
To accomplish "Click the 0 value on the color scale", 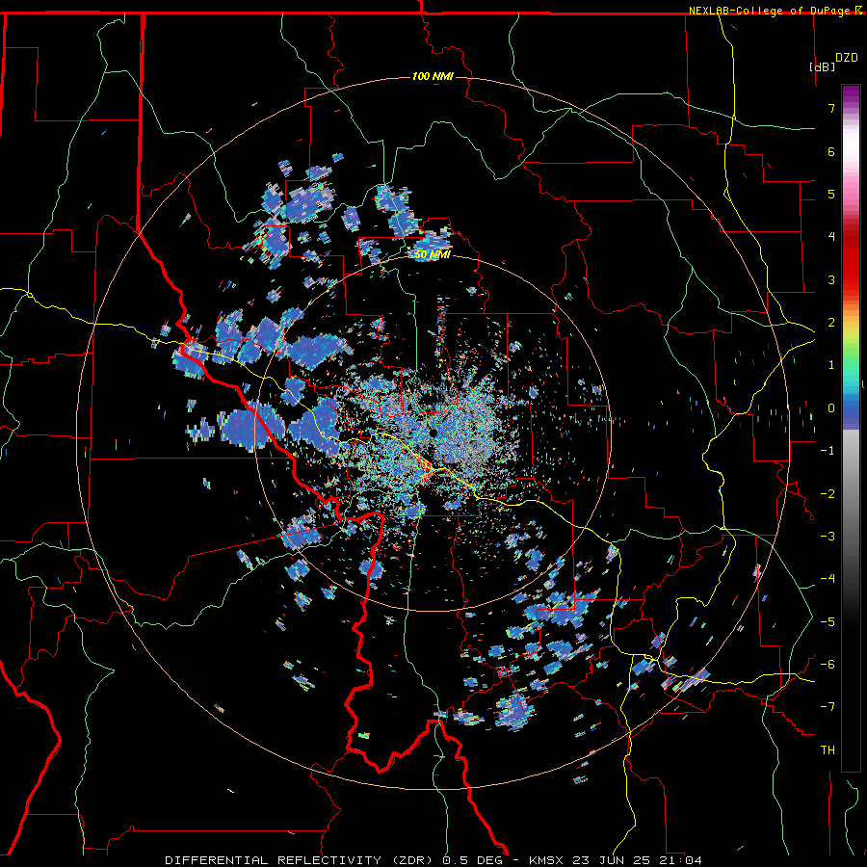I will pos(831,408).
